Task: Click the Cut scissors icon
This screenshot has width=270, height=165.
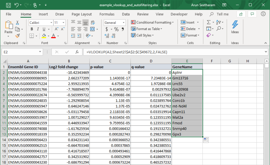Action: tap(17, 23)
